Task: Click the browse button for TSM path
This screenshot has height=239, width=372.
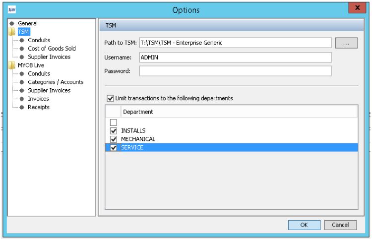Action: (347, 43)
